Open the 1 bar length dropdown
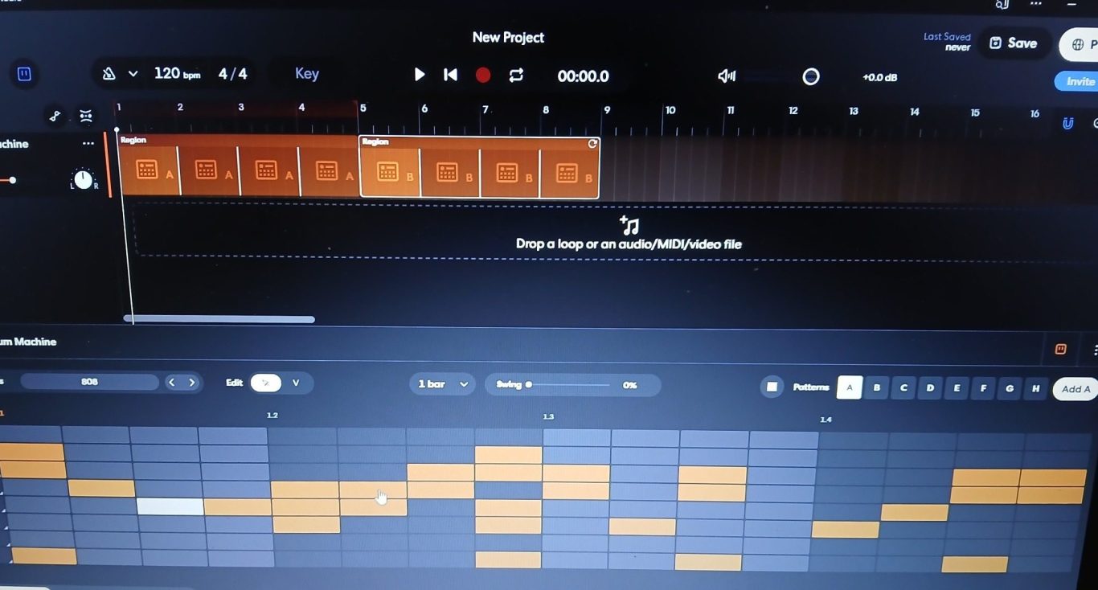1098x590 pixels. coord(442,384)
